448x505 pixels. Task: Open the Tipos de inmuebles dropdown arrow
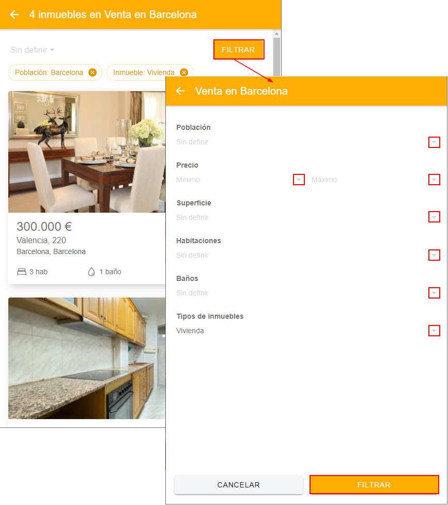pyautogui.click(x=434, y=331)
